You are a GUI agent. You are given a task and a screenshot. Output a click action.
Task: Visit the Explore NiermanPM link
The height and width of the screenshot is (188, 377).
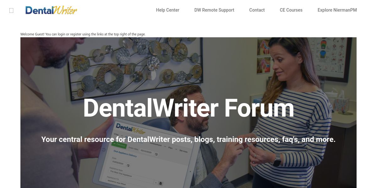[337, 10]
